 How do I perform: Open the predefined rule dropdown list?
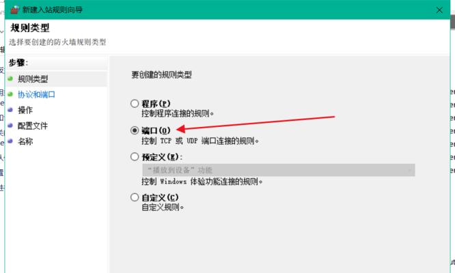point(278,170)
